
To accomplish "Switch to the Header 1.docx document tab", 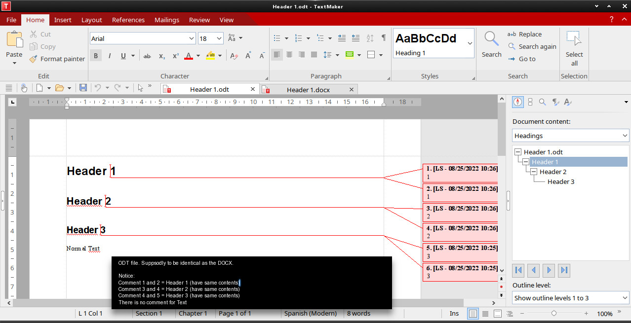I will [x=308, y=90].
